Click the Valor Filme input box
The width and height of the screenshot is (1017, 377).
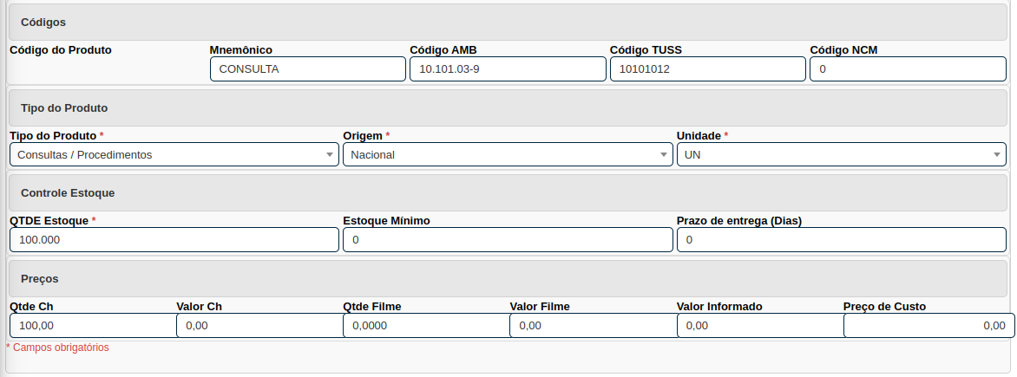point(592,326)
